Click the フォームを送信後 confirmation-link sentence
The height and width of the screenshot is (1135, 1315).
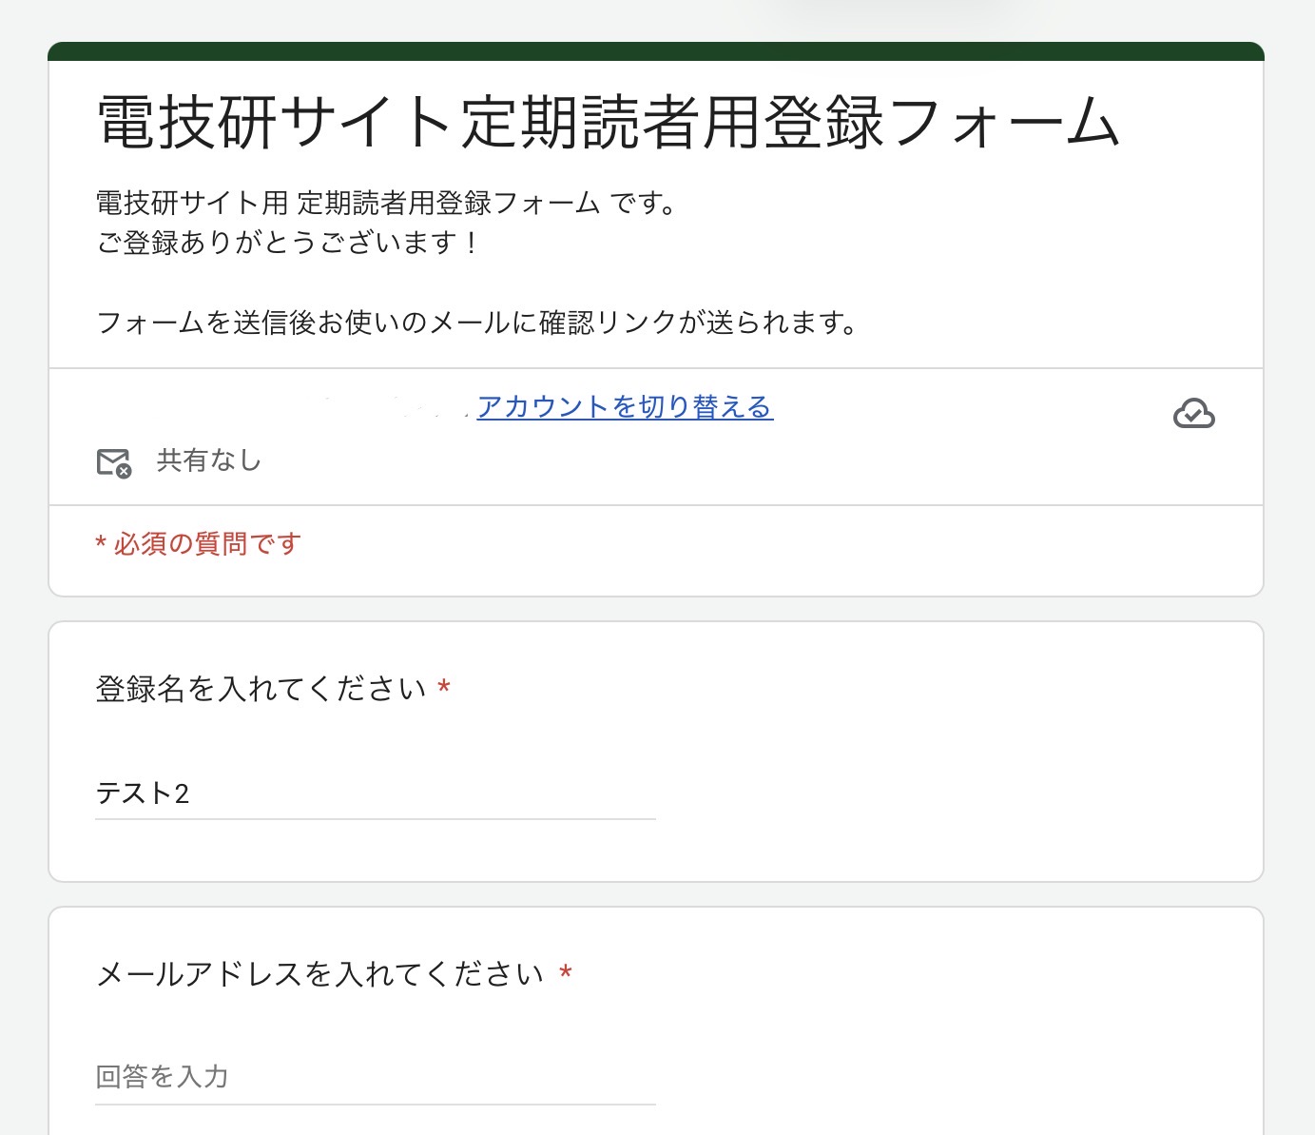tap(477, 323)
